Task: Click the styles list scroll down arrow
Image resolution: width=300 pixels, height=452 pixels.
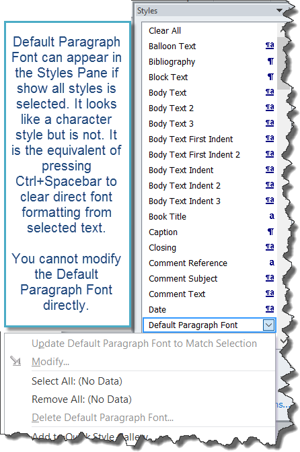Action: click(x=283, y=341)
